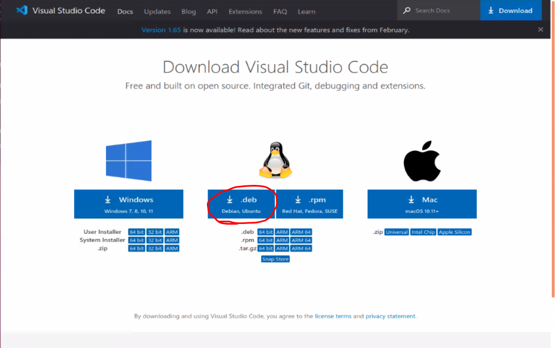Click the large Windows download button
The width and height of the screenshot is (555, 348).
[x=129, y=204]
